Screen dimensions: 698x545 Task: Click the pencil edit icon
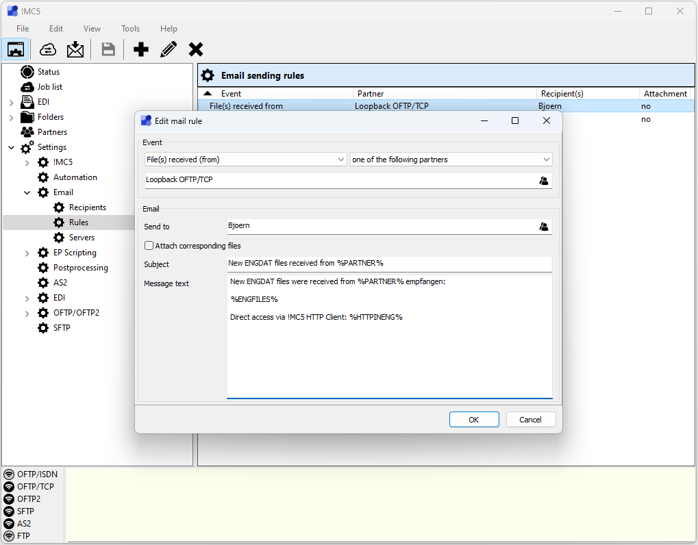pyautogui.click(x=169, y=49)
